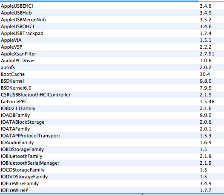Click the AppleUSBMergeNub entry
This screenshot has height=195, width=224.
click(x=112, y=20)
